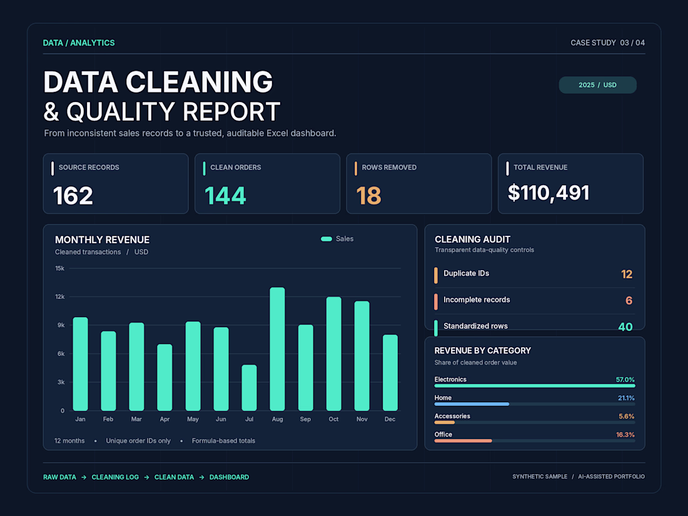
Task: Click the "AI-ASSISTED PORTFOLIO" footer text
Action: tap(611, 477)
